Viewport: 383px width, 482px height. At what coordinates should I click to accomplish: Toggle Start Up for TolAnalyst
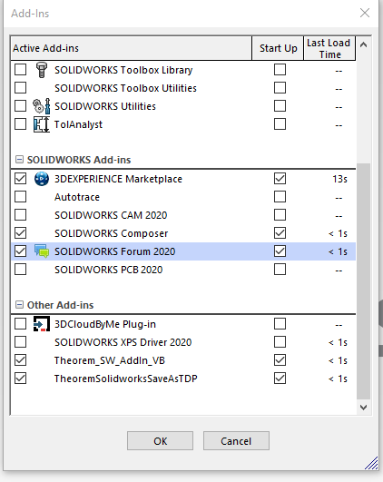click(x=280, y=124)
